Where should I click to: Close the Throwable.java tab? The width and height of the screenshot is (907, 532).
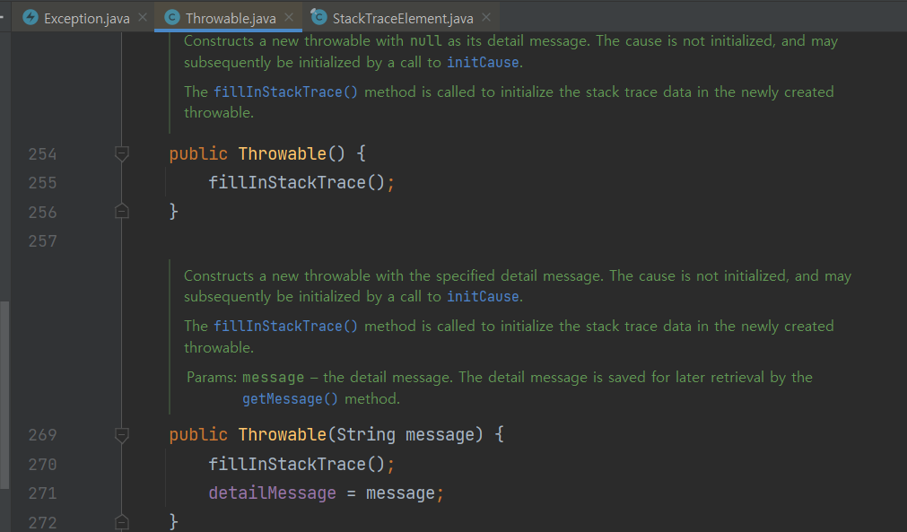click(x=289, y=18)
